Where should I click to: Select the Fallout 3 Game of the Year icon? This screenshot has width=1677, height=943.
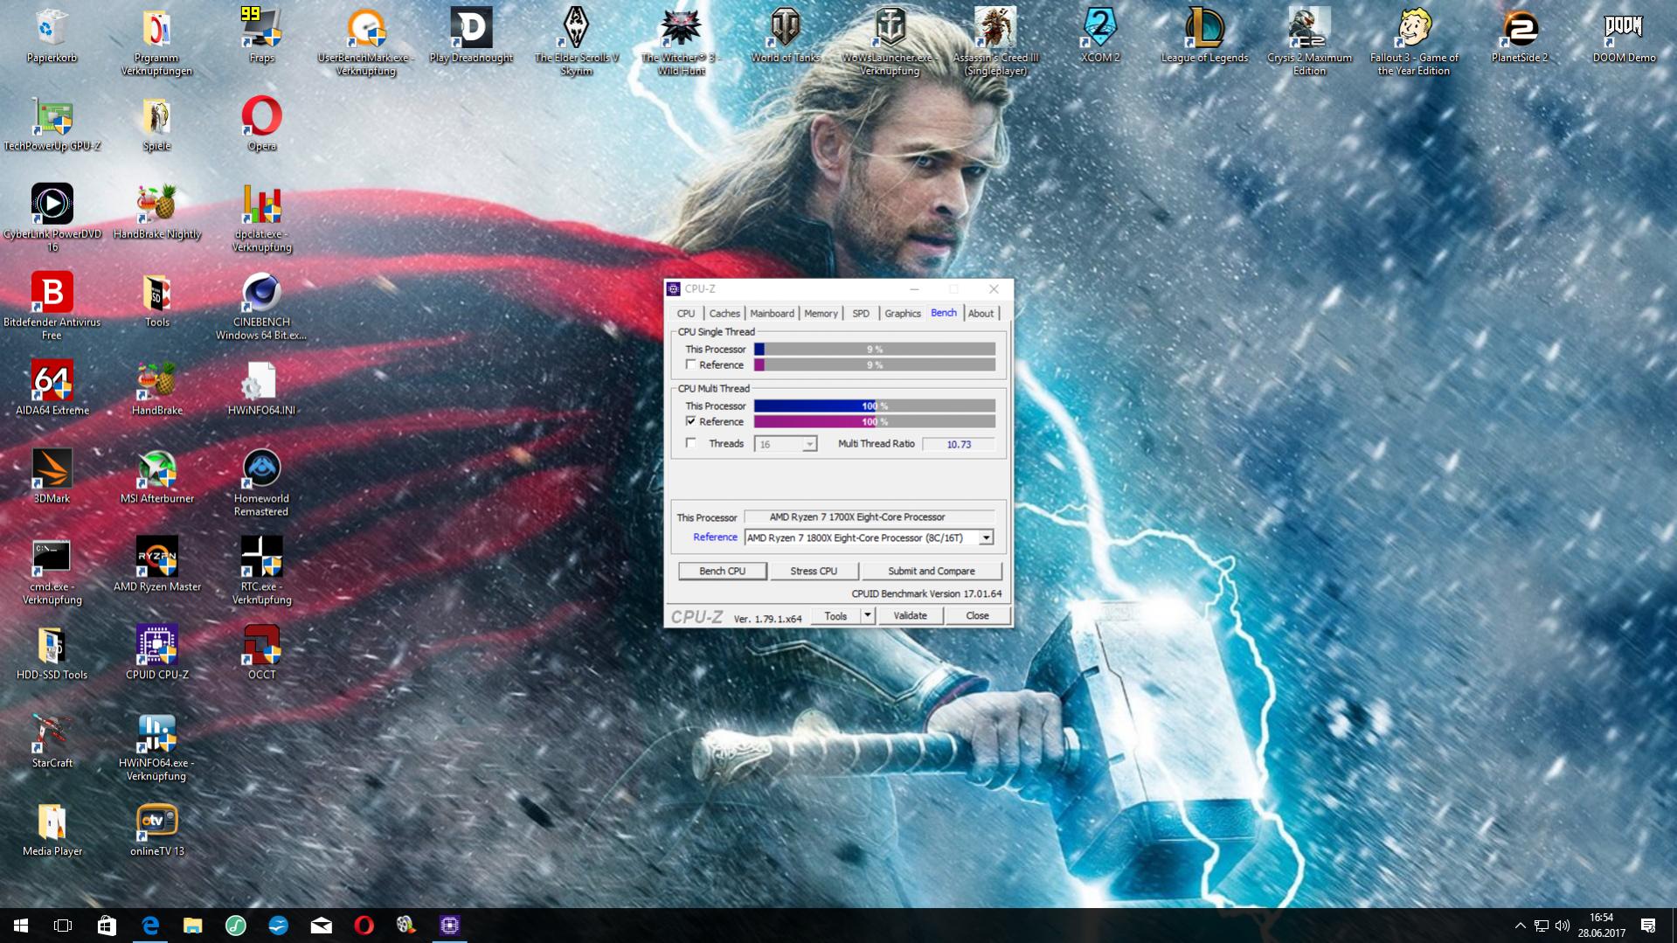(1414, 42)
